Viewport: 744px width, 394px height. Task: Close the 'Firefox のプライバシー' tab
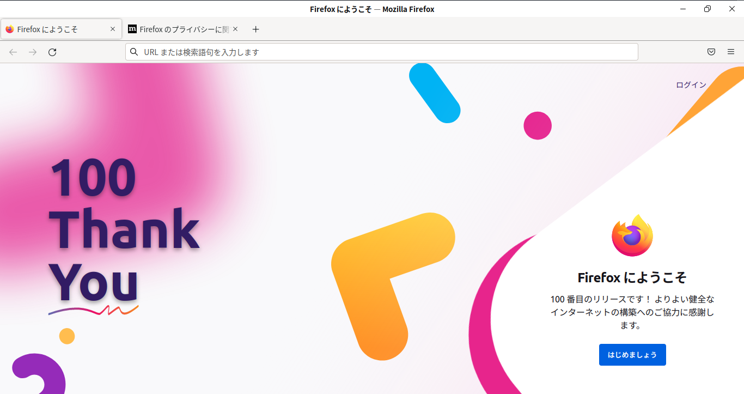coord(235,29)
